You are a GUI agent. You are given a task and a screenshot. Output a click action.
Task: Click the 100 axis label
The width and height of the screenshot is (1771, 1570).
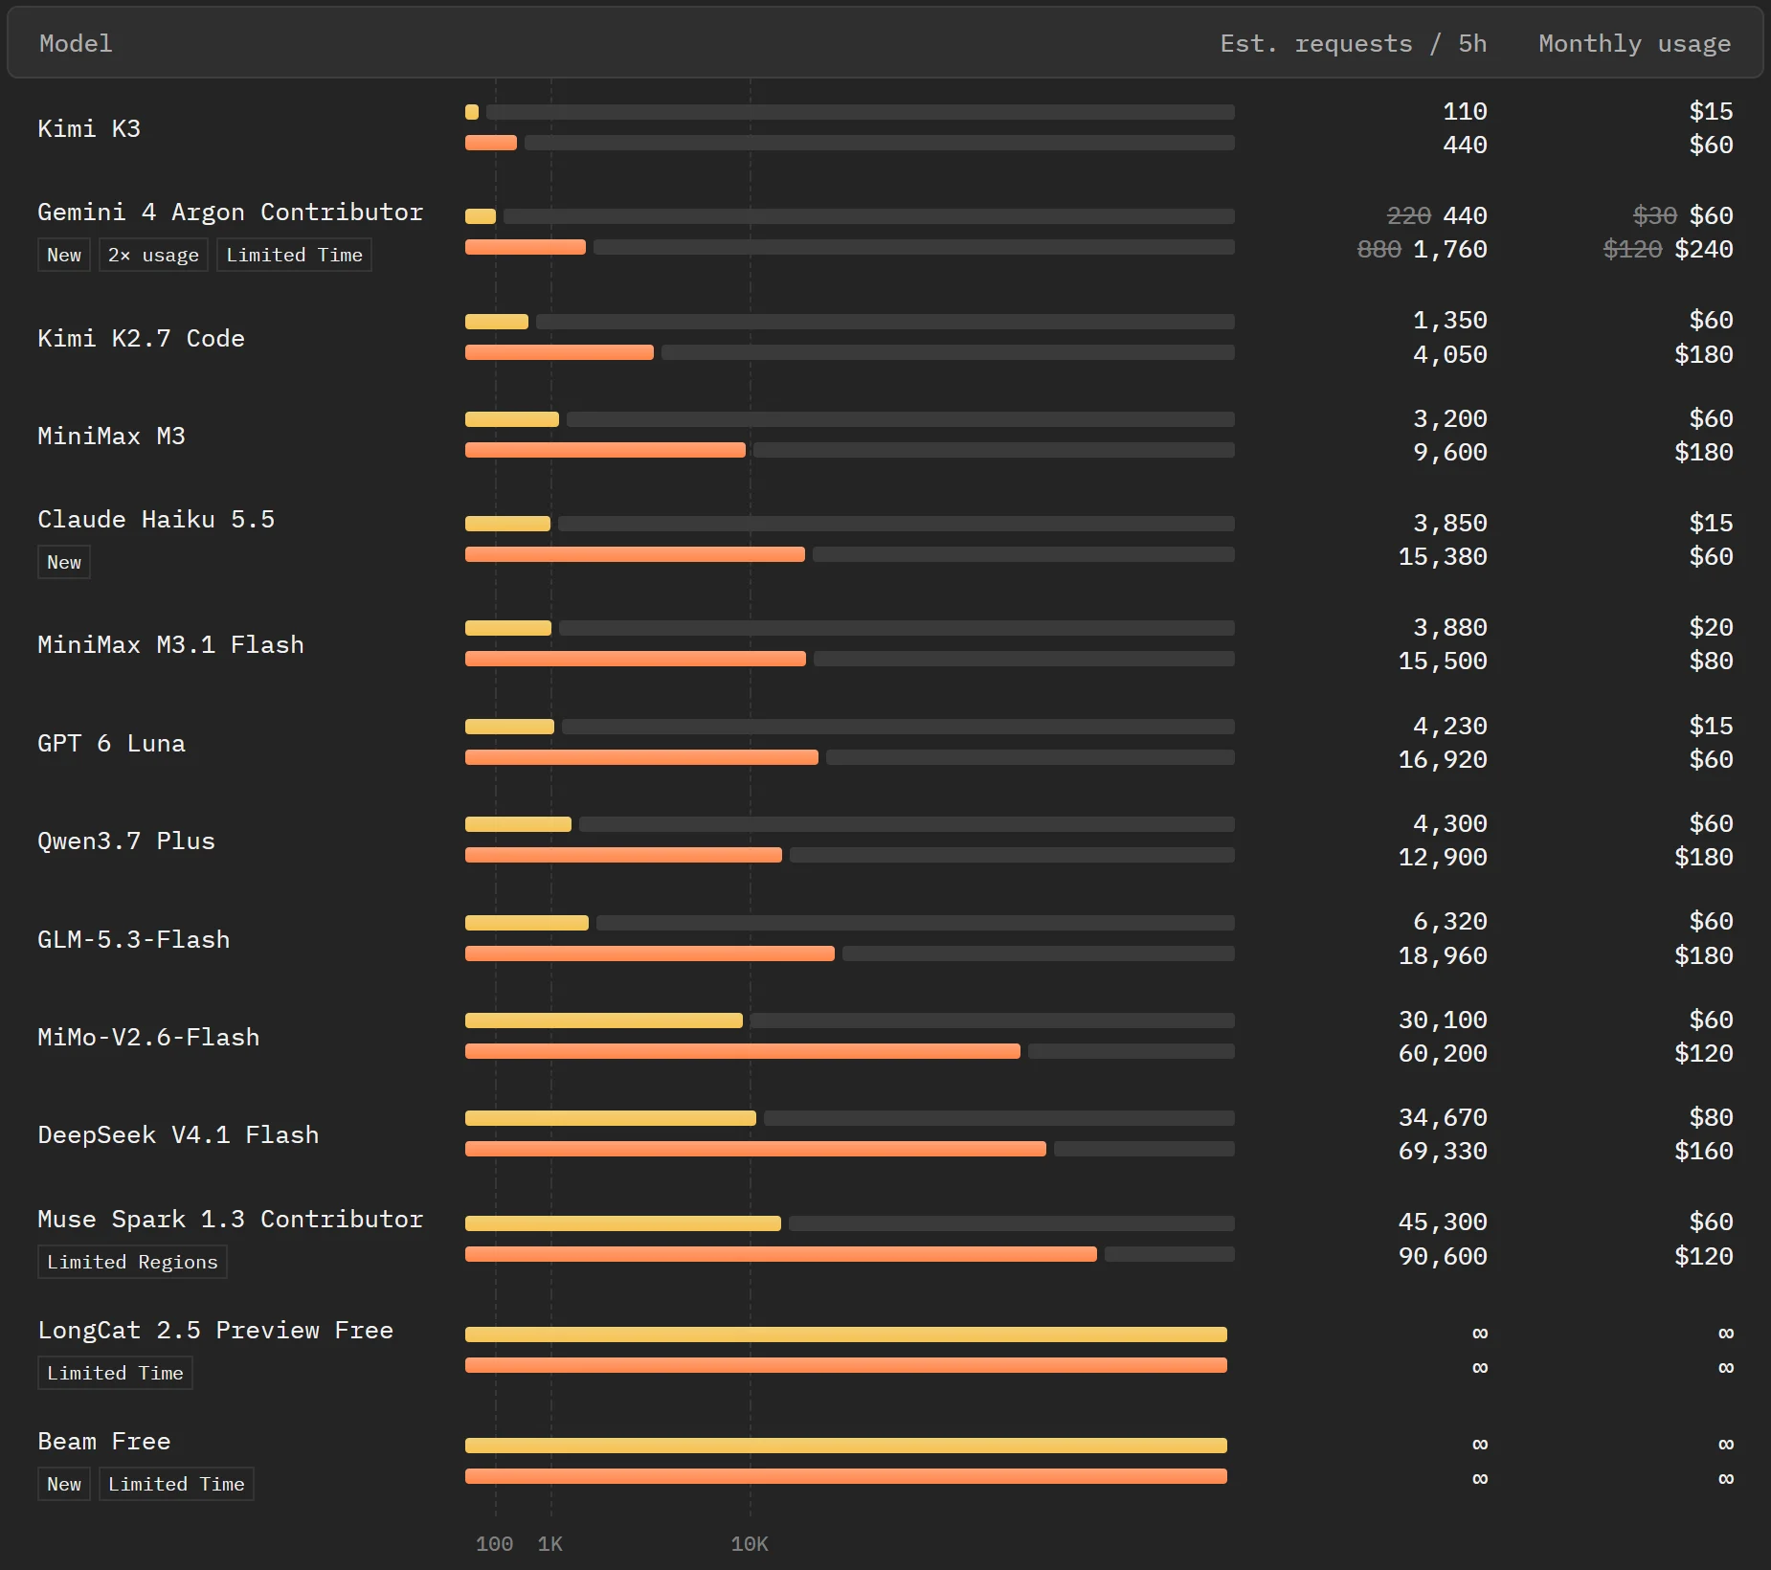(x=495, y=1543)
